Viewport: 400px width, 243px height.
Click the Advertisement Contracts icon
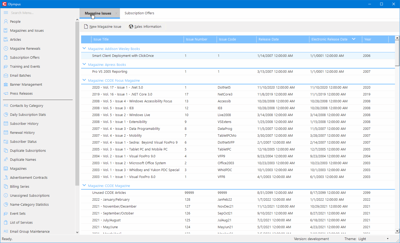click(x=6, y=177)
